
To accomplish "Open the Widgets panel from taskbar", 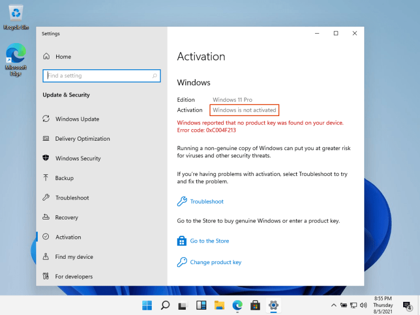I will click(x=201, y=305).
